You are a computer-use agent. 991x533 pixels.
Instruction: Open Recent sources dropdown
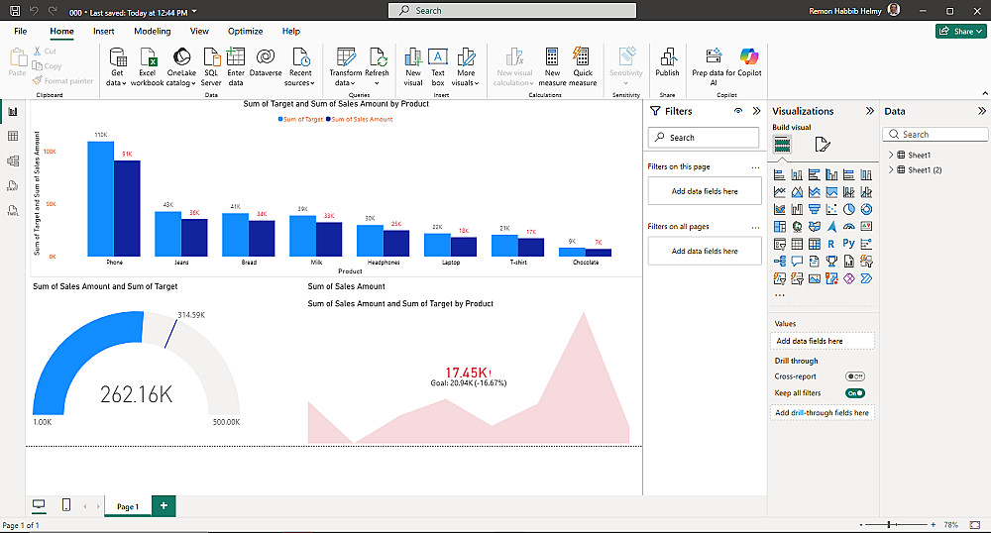pyautogui.click(x=300, y=67)
